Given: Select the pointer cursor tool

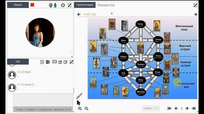Looking at the screenshot, I should point(79,103).
